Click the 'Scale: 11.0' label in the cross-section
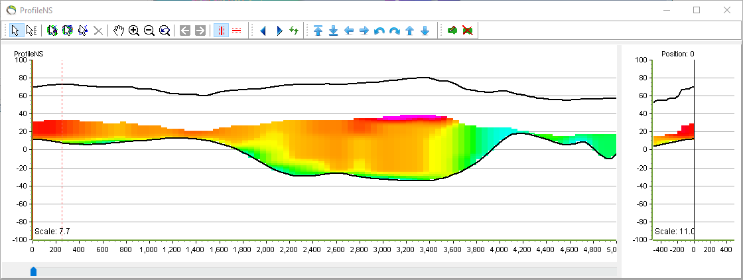 coord(675,232)
